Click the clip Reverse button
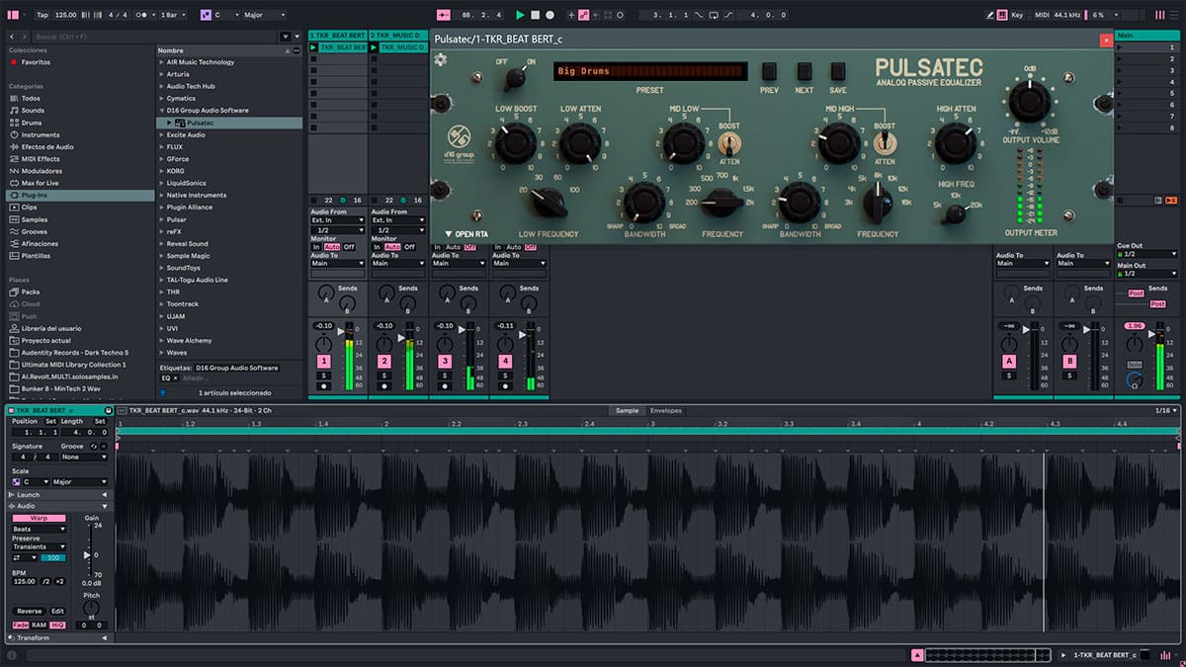Screen dimensions: 1186x667 [x=30, y=612]
